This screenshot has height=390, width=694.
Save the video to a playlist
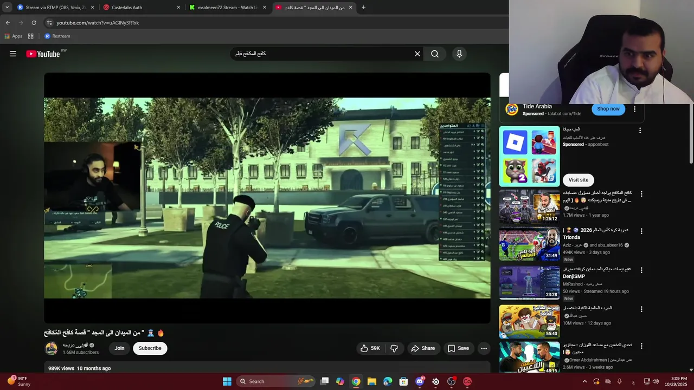[x=458, y=348]
